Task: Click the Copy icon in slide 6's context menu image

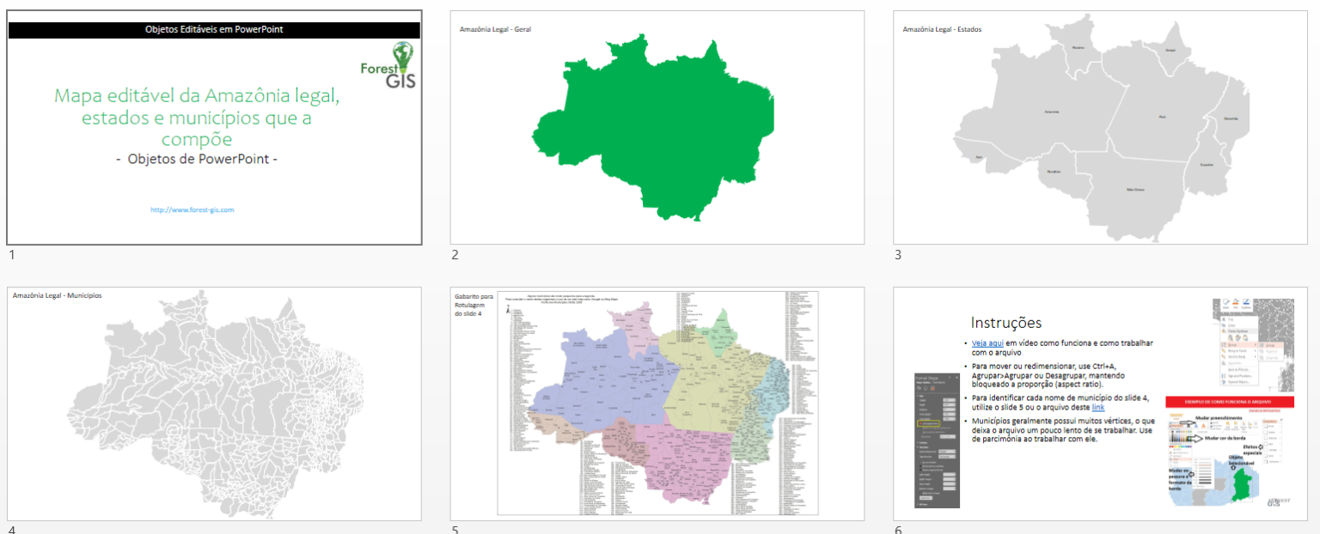Action: (x=1224, y=325)
